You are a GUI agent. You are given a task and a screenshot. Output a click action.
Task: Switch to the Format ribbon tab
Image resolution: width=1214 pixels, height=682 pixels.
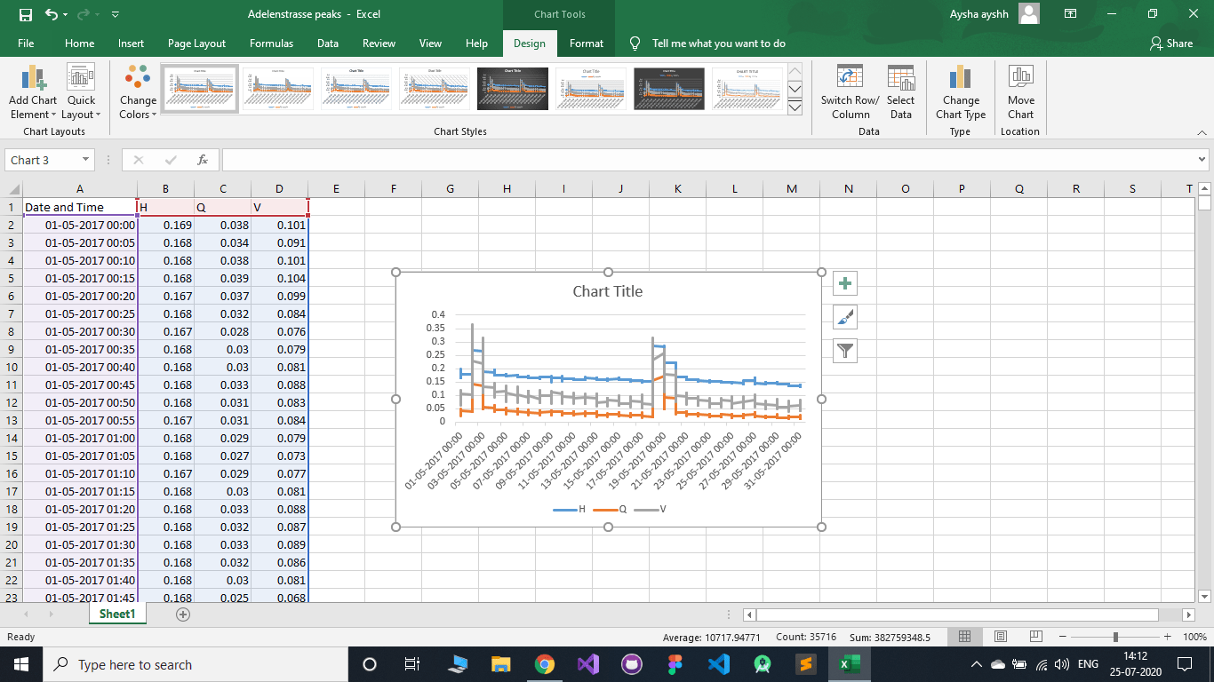(x=587, y=43)
